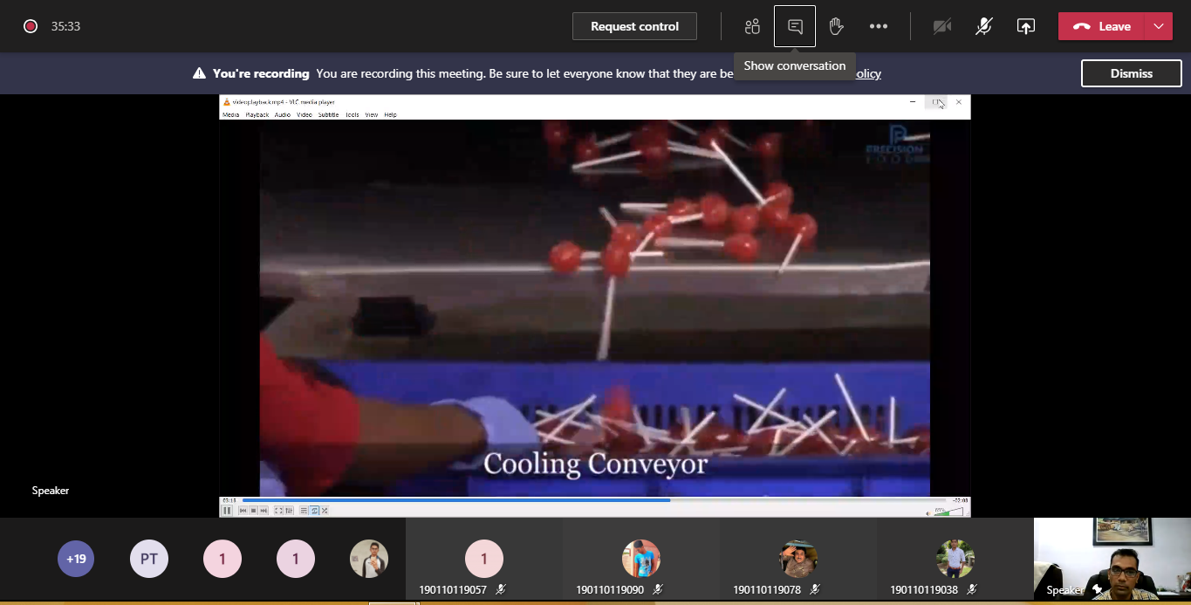Select participant 190110119090 tile
This screenshot has width=1191, height=605.
tap(641, 559)
